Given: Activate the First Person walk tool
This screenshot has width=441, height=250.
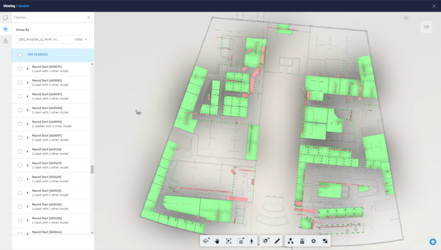Looking at the screenshot, I should pyautogui.click(x=252, y=241).
